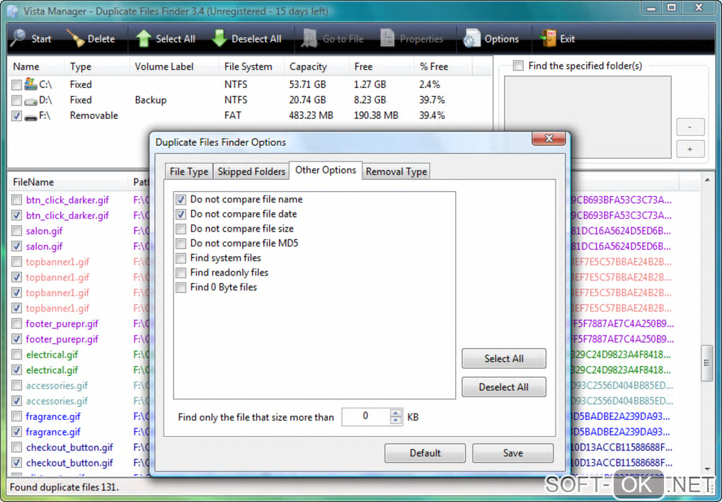
Task: Click the Exit door toolbar icon
Action: [x=548, y=38]
